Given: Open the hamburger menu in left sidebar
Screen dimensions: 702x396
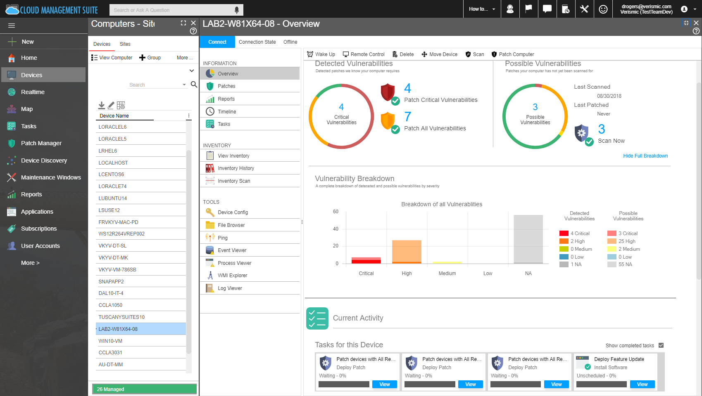Looking at the screenshot, I should [x=12, y=26].
